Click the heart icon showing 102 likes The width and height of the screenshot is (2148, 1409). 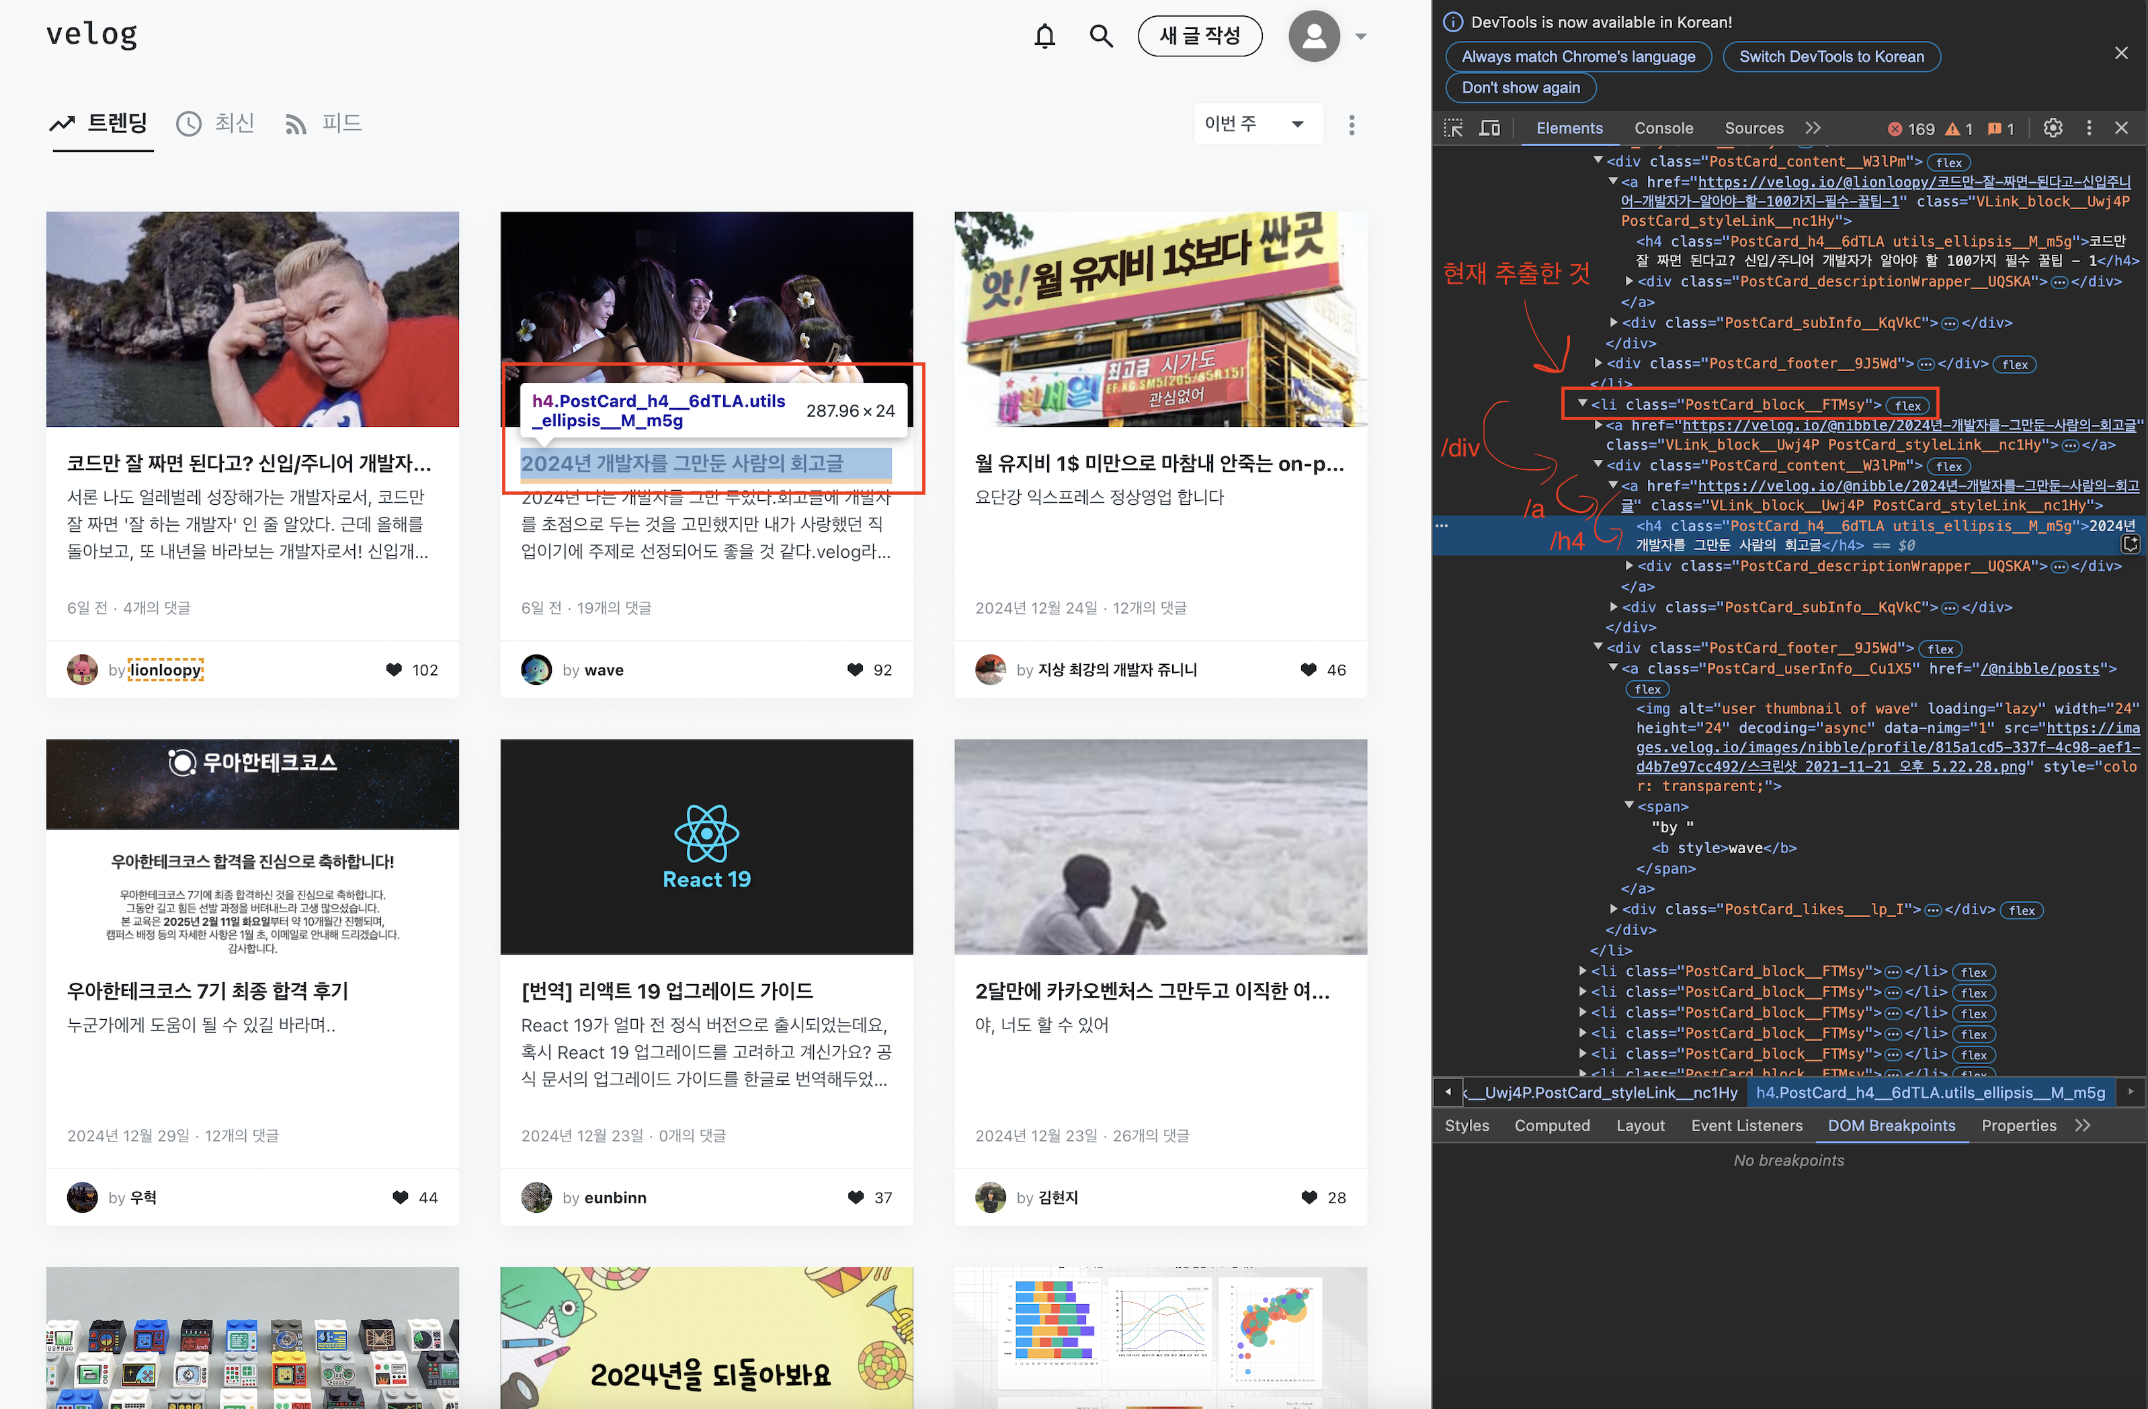393,670
